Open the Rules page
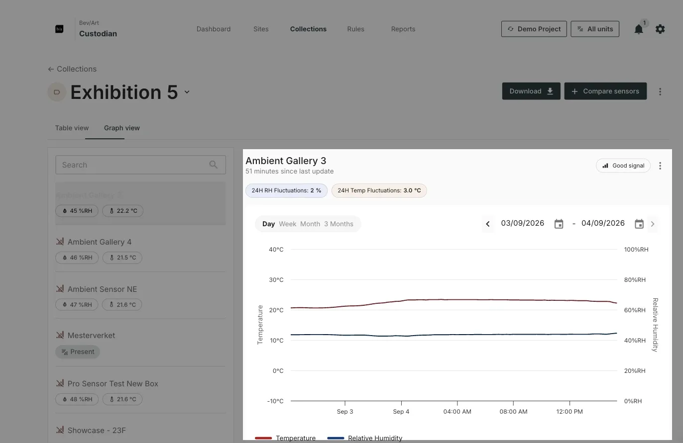This screenshot has height=443, width=683. click(x=356, y=29)
